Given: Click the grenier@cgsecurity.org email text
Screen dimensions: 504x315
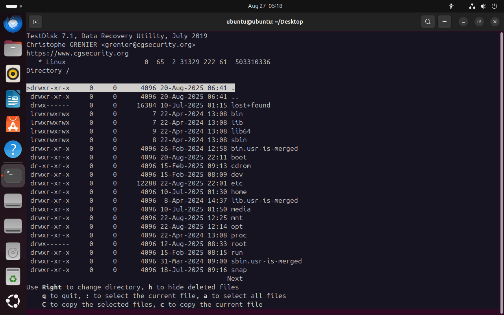Looking at the screenshot, I should [148, 44].
